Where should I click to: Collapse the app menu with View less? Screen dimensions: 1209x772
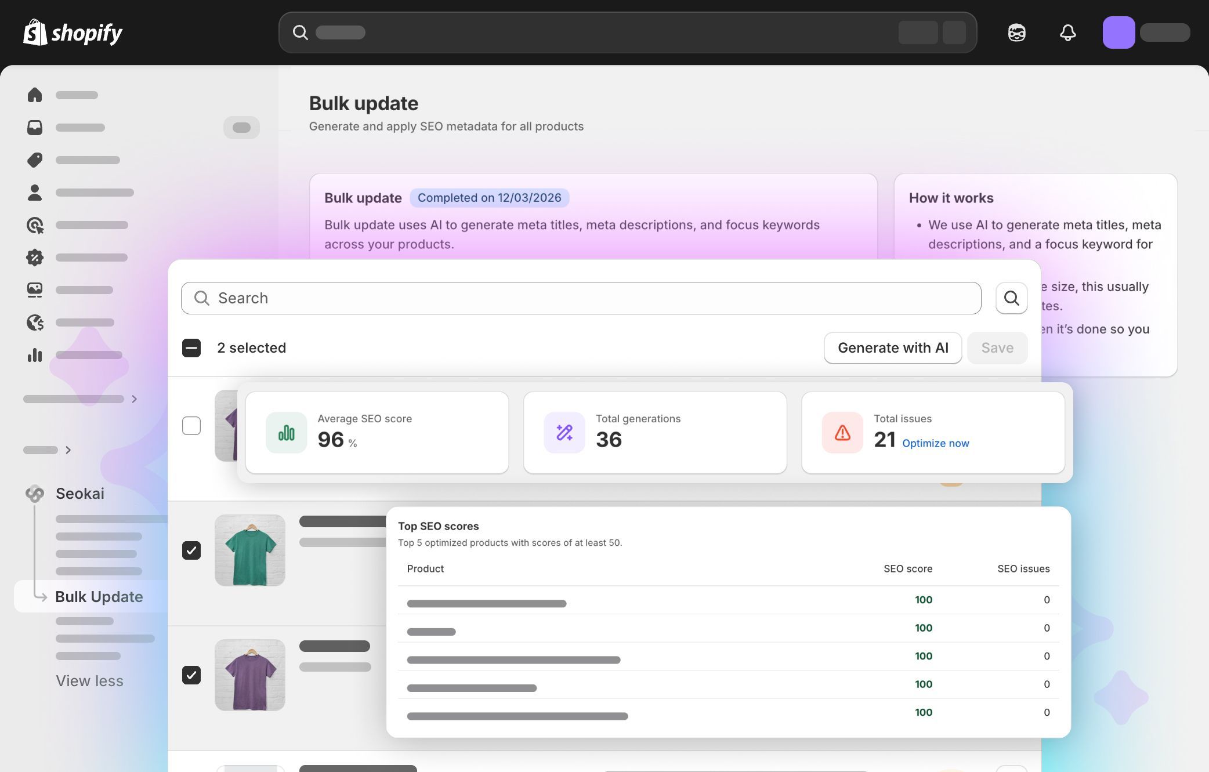point(89,680)
